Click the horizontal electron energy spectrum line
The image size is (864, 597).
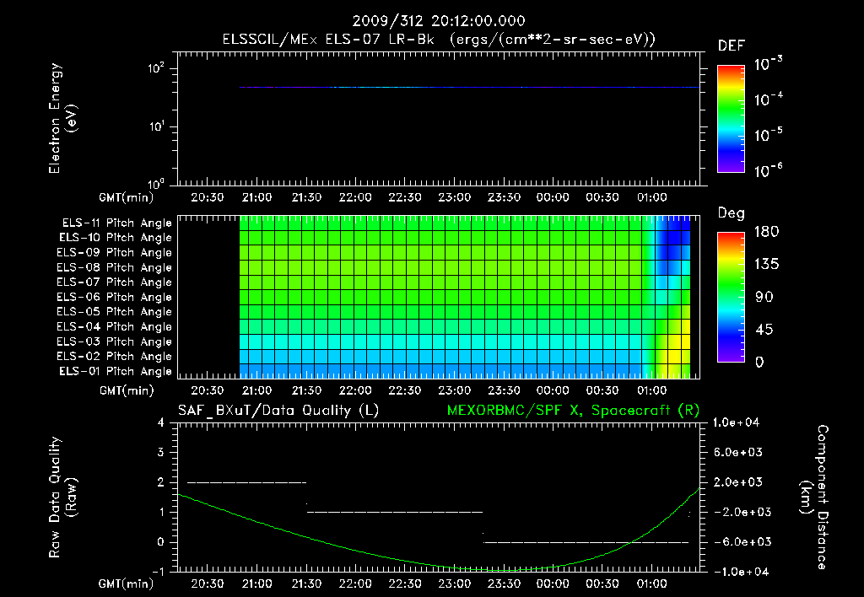[x=469, y=87]
